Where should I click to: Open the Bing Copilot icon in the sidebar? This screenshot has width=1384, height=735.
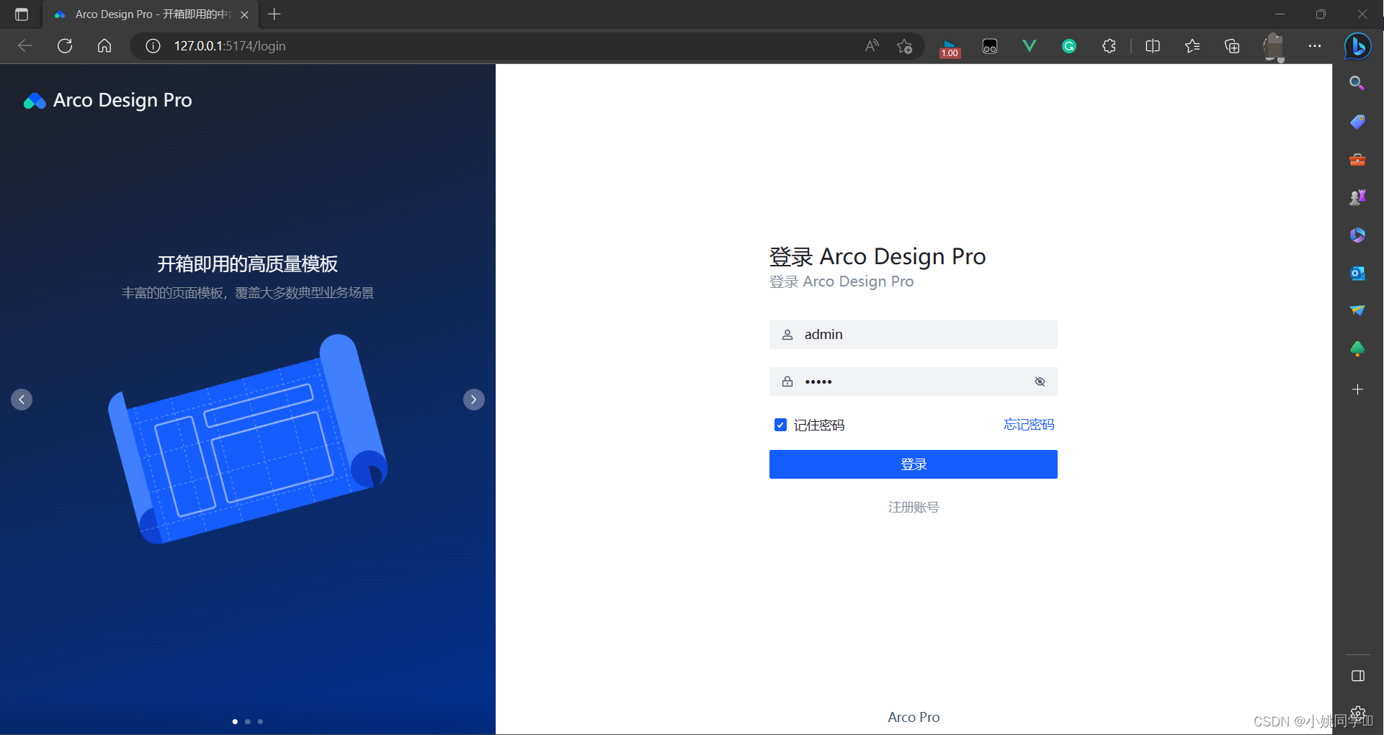click(x=1357, y=45)
